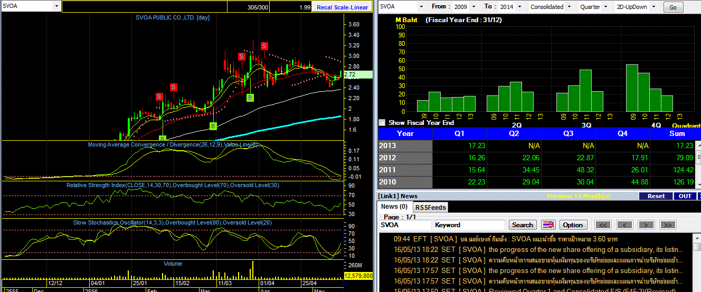Go to first news page (<<)
Viewport: 701px width, 292px height.
pos(603,225)
